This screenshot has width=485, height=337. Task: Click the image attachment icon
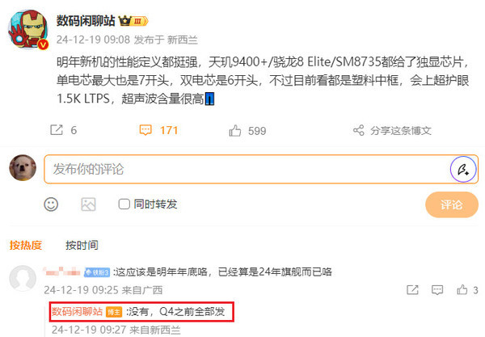pos(88,204)
